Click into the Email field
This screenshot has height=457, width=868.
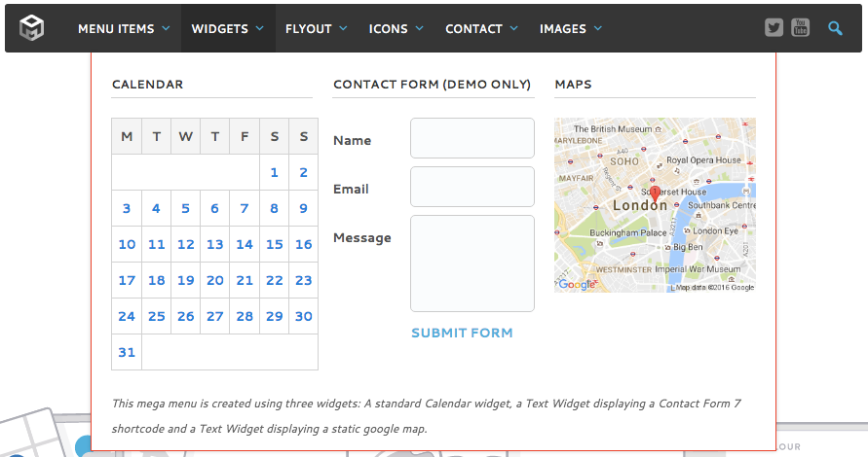(x=472, y=187)
